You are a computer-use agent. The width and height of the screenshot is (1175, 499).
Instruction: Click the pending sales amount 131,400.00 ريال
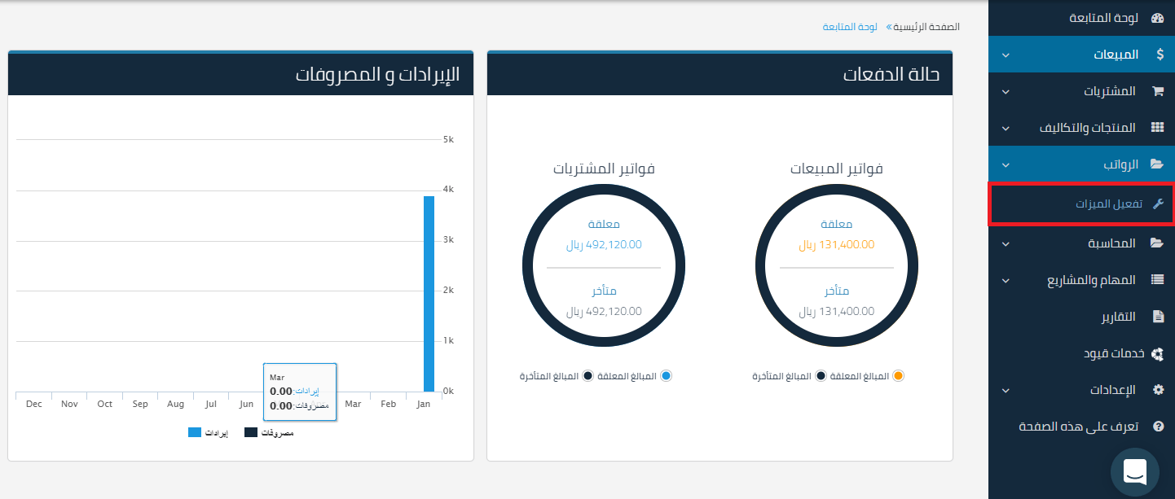coord(836,244)
